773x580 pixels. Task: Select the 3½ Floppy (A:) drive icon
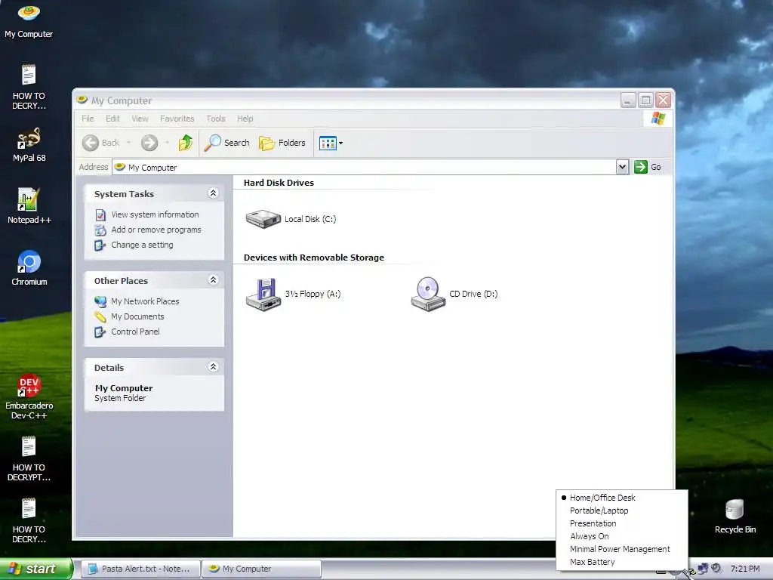(263, 294)
